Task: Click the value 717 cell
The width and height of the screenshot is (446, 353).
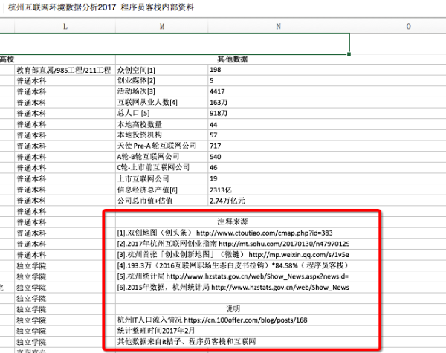Action: point(279,146)
